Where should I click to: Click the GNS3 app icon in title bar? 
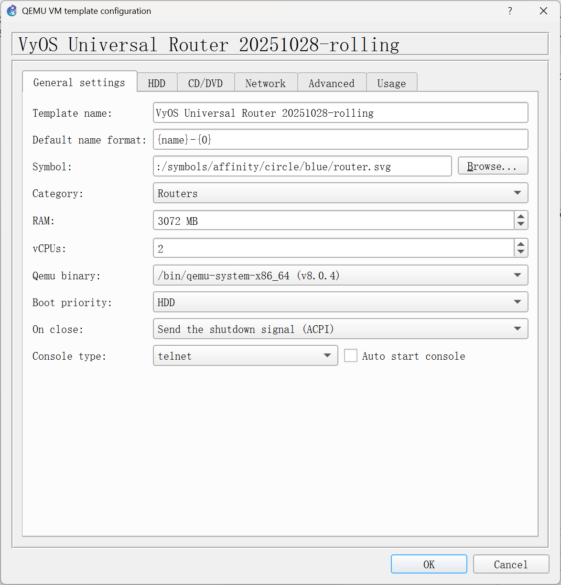[x=12, y=11]
